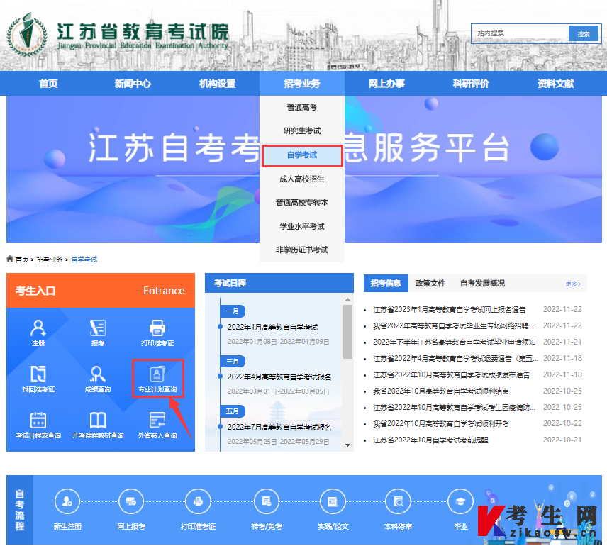The width and height of the screenshot is (607, 546).
Task: Select the 成绩查询 magnifier icon
Action: [x=98, y=379]
